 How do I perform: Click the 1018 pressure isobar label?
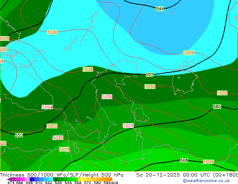65,149
